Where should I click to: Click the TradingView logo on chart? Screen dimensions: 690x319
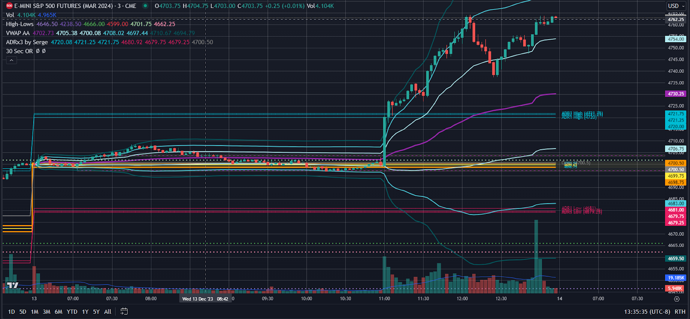pos(13,285)
